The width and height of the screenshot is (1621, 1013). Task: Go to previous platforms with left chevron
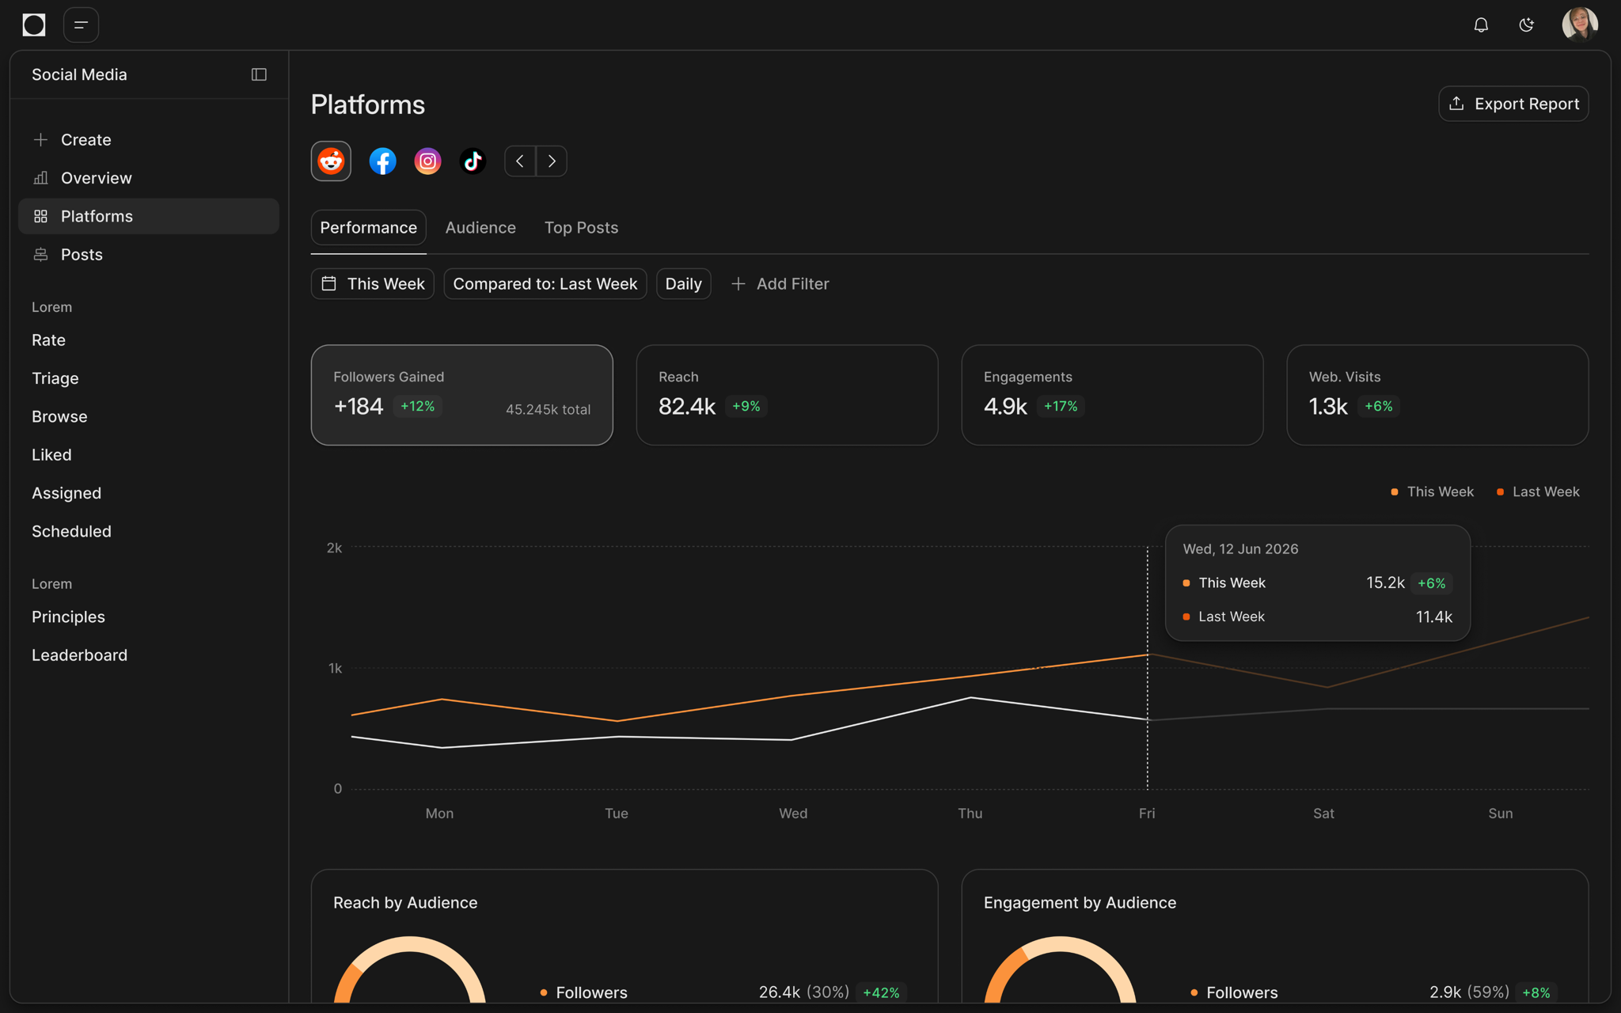coord(520,161)
